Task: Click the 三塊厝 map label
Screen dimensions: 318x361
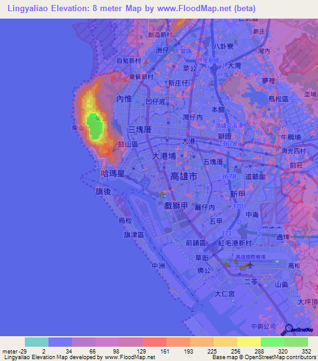Action: [140, 130]
